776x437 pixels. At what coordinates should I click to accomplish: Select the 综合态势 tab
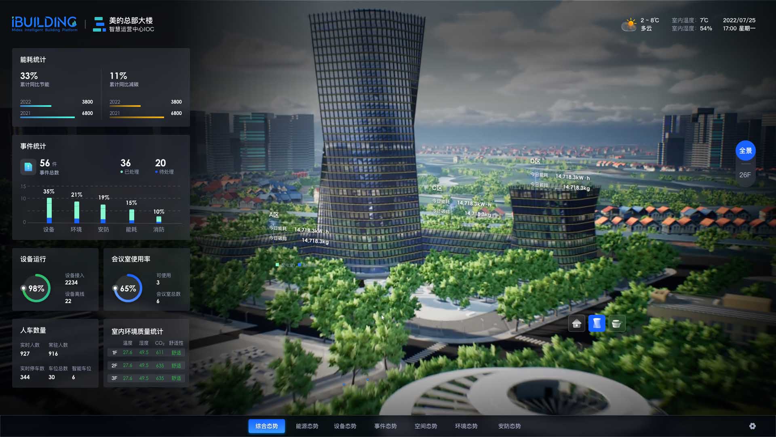[x=266, y=426]
